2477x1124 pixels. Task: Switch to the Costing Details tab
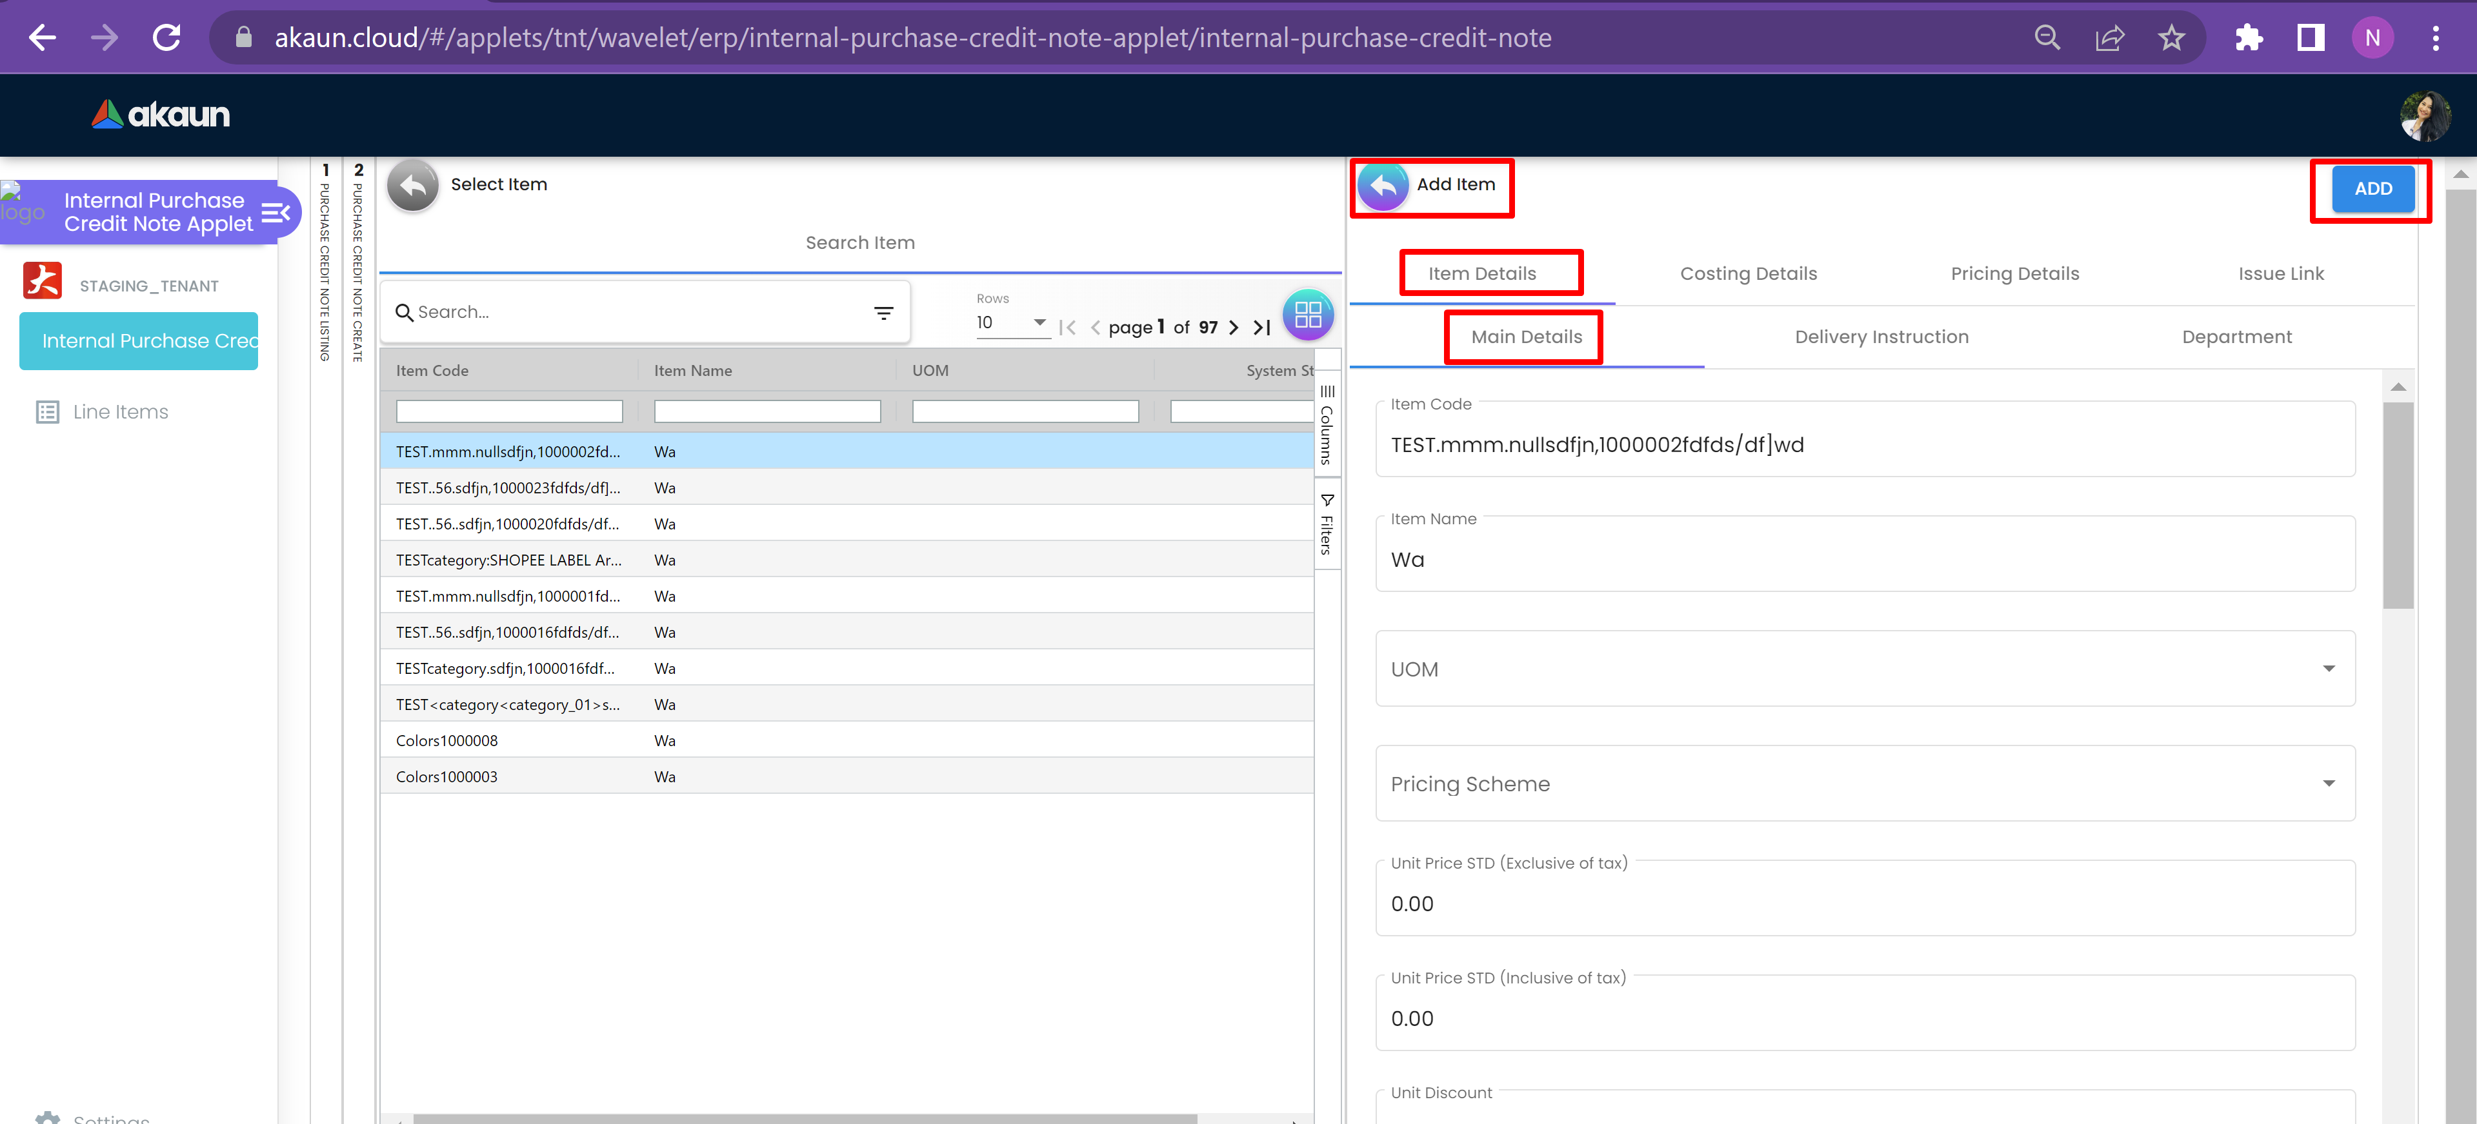(1747, 274)
